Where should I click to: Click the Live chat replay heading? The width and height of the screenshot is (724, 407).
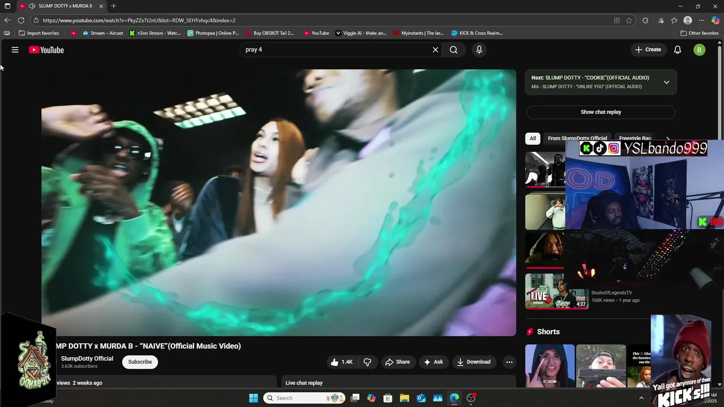click(304, 383)
